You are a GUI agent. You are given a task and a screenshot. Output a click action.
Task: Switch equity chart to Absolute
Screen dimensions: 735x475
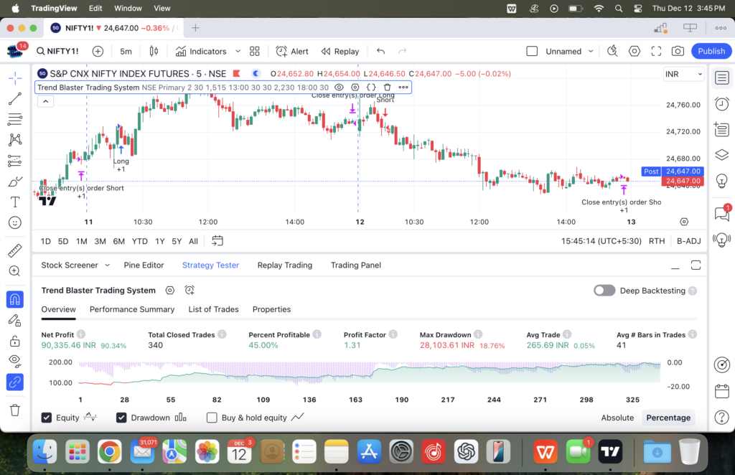click(617, 418)
